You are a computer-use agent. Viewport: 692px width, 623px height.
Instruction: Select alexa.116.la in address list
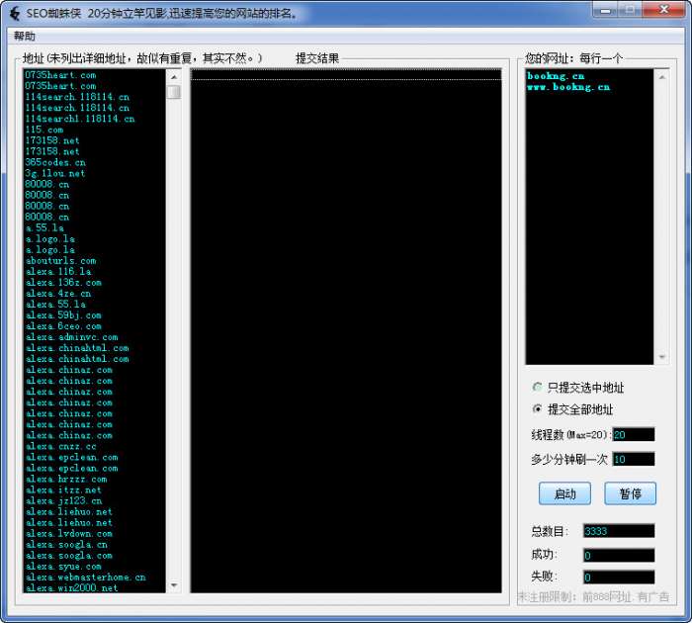coord(58,272)
